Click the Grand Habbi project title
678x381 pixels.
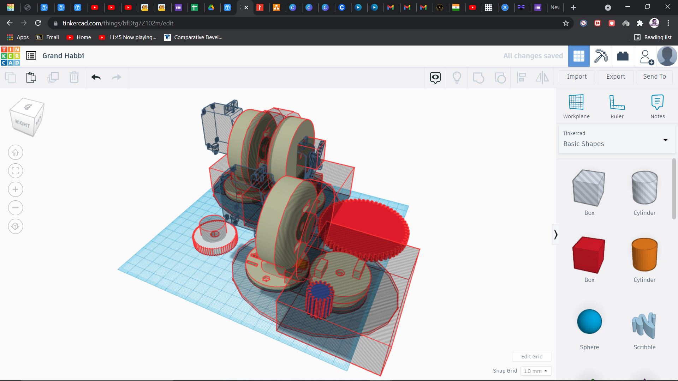click(x=63, y=55)
